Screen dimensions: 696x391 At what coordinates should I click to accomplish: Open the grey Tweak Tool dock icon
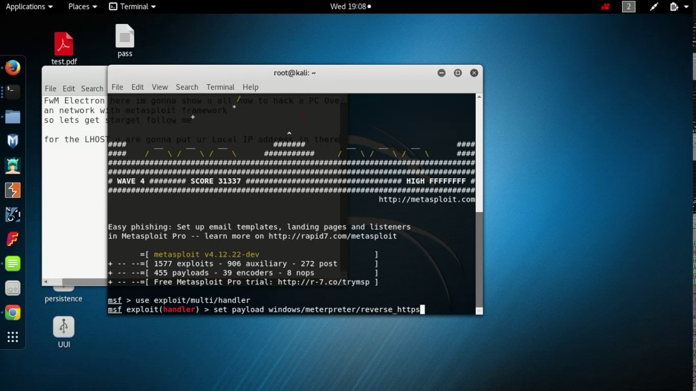point(13,288)
